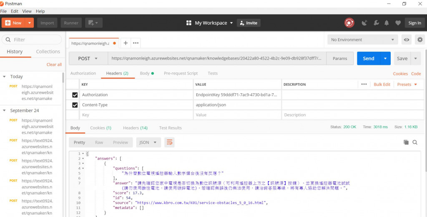Open the new window icon button
Image resolution: width=427 pixels, height=217 pixels.
point(94,23)
